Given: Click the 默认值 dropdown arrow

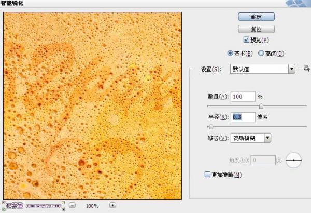Looking at the screenshot, I should (x=291, y=69).
